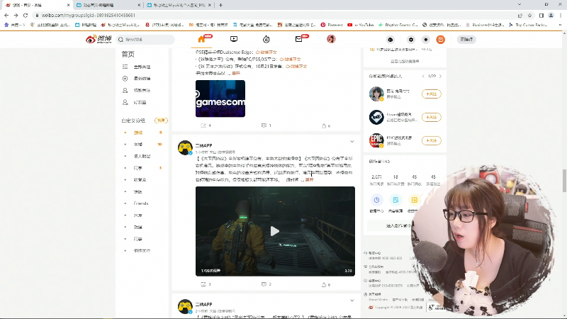Follow the middle suggested account

[432, 117]
